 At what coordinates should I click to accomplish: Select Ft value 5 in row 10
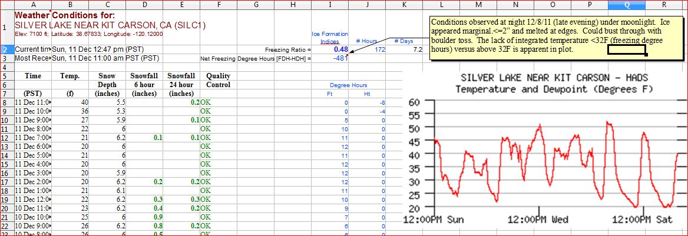coord(329,119)
